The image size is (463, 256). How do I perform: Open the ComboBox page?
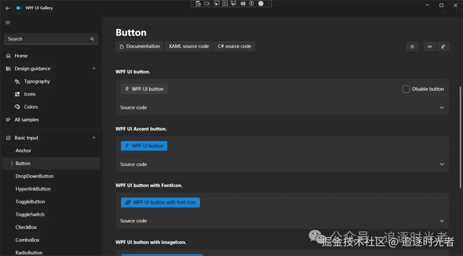pos(51,240)
